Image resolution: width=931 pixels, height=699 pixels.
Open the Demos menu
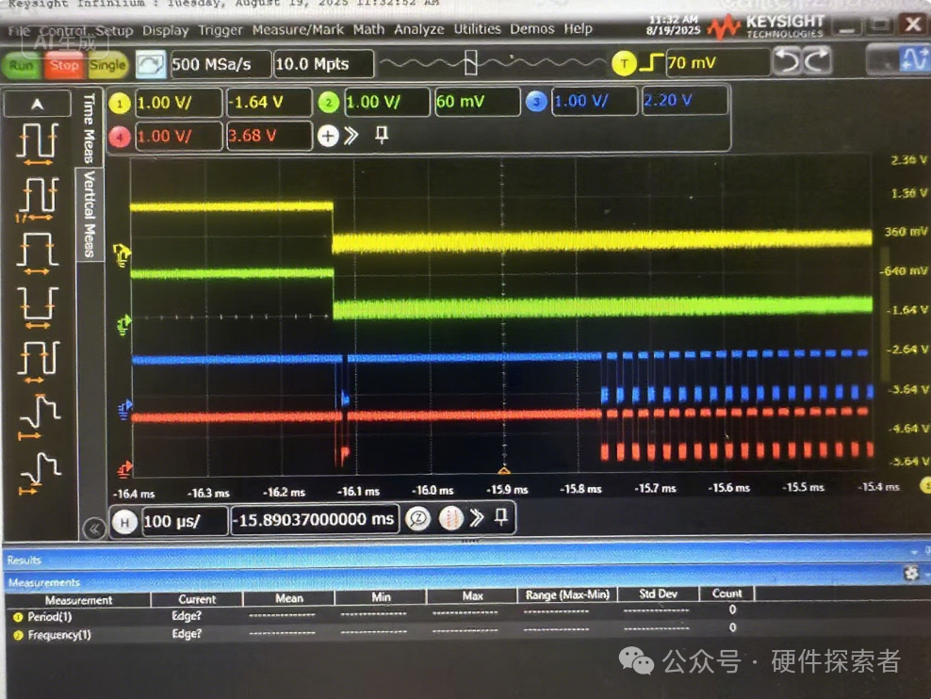531,28
